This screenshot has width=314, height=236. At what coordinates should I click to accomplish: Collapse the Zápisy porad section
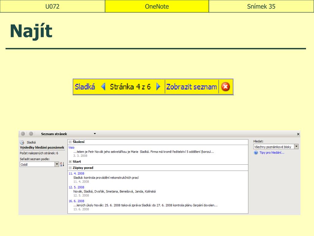[70, 168]
